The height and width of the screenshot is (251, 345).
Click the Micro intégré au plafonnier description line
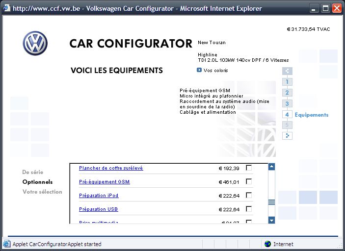point(211,96)
